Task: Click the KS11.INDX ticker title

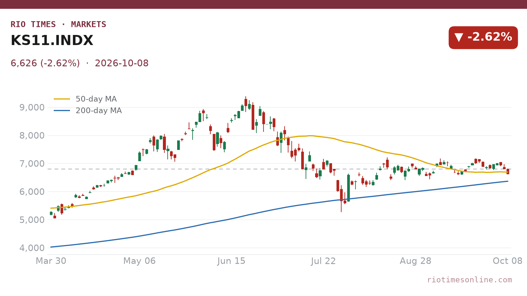Action: coord(52,41)
